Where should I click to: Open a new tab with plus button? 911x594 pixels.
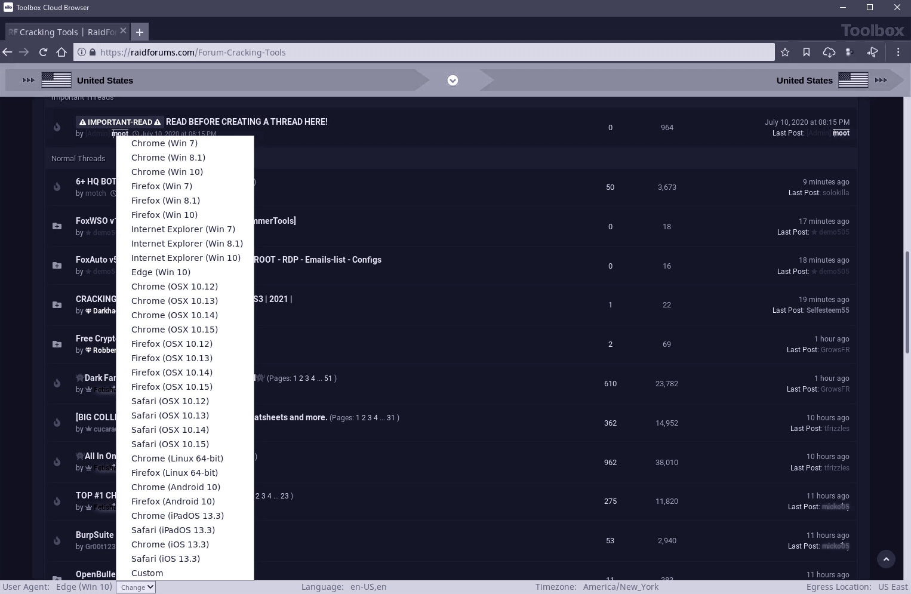coord(140,32)
